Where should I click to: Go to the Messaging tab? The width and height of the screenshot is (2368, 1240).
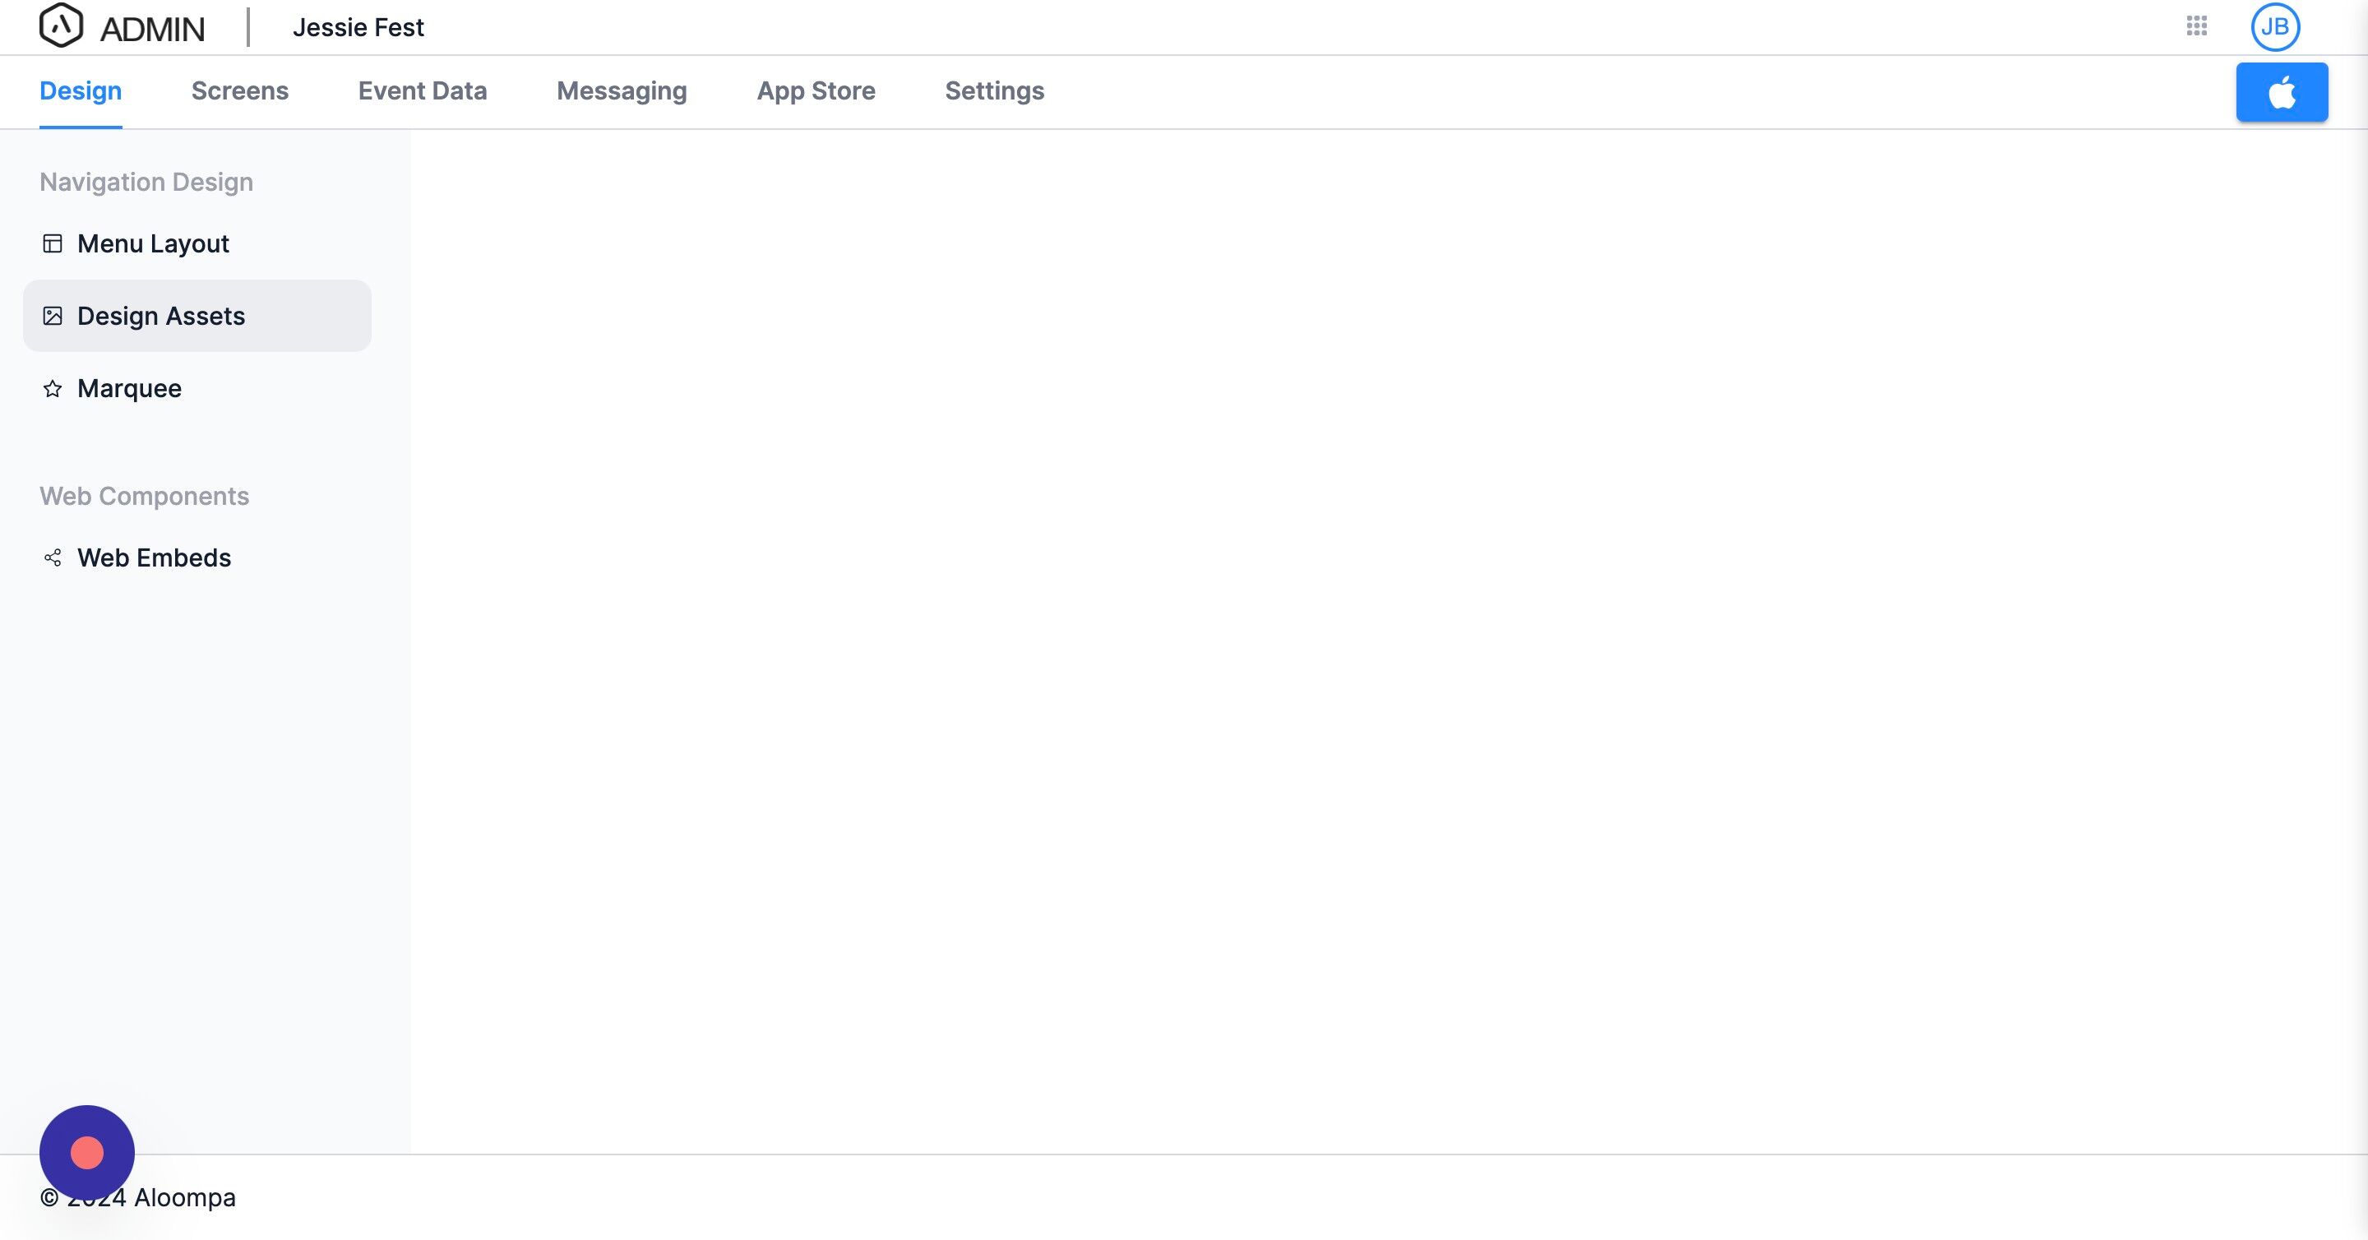pos(622,91)
